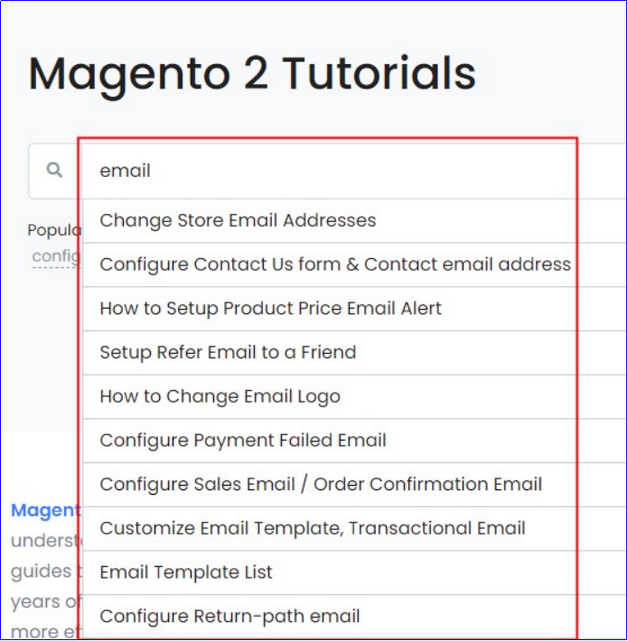Click the partially hidden "config" popular search link
This screenshot has height=641, width=628.
click(x=56, y=256)
